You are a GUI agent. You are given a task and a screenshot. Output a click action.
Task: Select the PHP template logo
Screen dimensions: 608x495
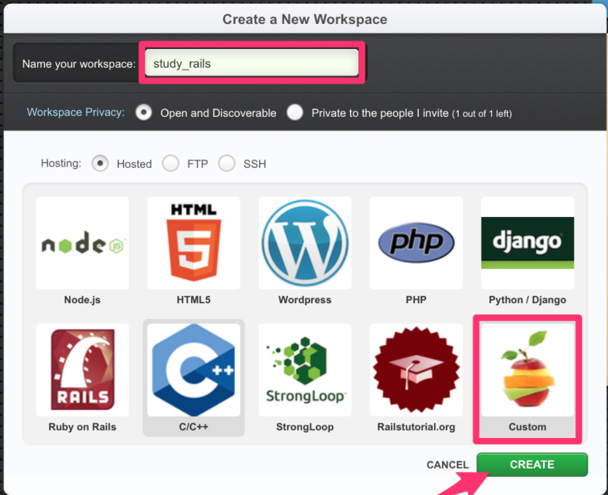(x=416, y=243)
